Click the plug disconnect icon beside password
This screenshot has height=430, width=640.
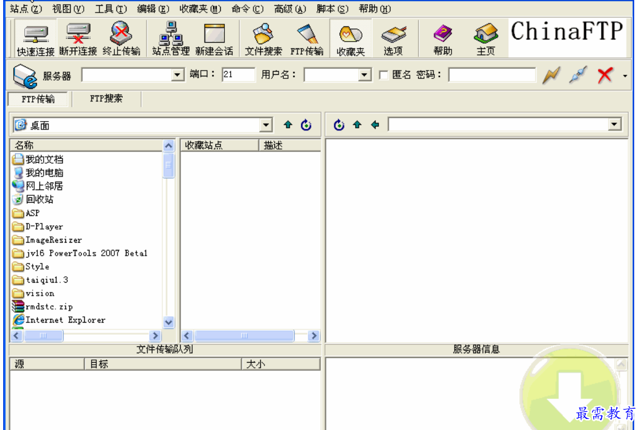tap(578, 75)
